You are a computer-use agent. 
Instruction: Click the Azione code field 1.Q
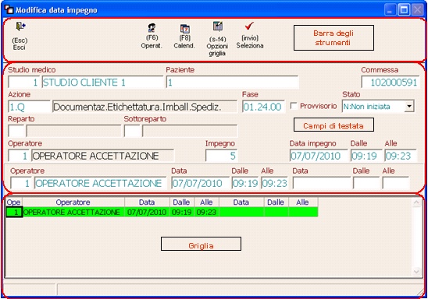29,107
